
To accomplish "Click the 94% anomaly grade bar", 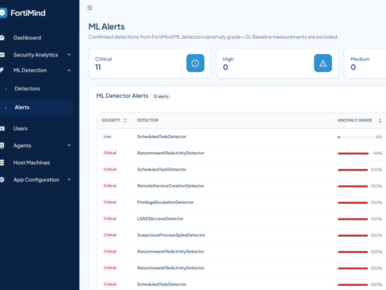I will (x=354, y=154).
